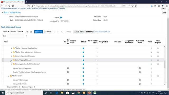Click the Detach button
Screen dimensions: 169x95
48,32
